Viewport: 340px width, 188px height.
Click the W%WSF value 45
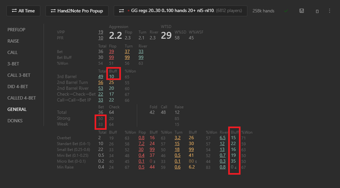pyautogui.click(x=191, y=38)
